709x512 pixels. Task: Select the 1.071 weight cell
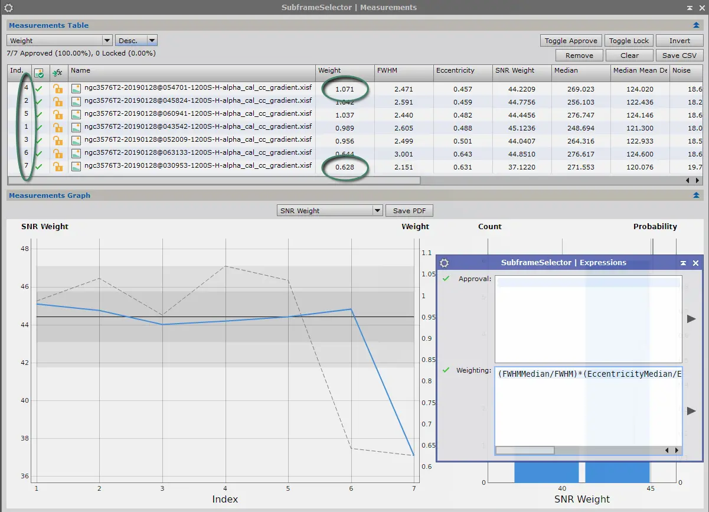[x=345, y=89]
